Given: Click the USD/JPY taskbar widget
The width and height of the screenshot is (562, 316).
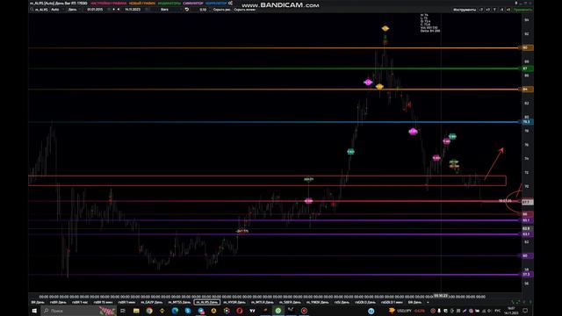Looking at the screenshot, I should point(407,311).
